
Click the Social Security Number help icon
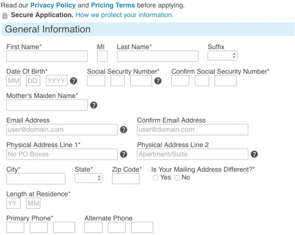(158, 81)
